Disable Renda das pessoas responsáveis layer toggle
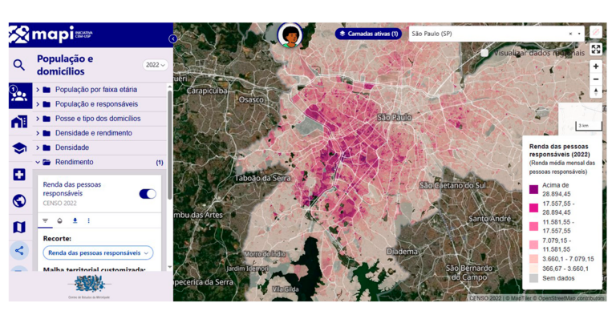 click(x=148, y=193)
